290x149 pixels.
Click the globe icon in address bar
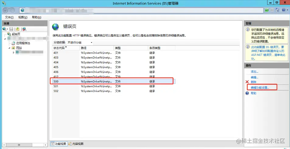coord(23,10)
